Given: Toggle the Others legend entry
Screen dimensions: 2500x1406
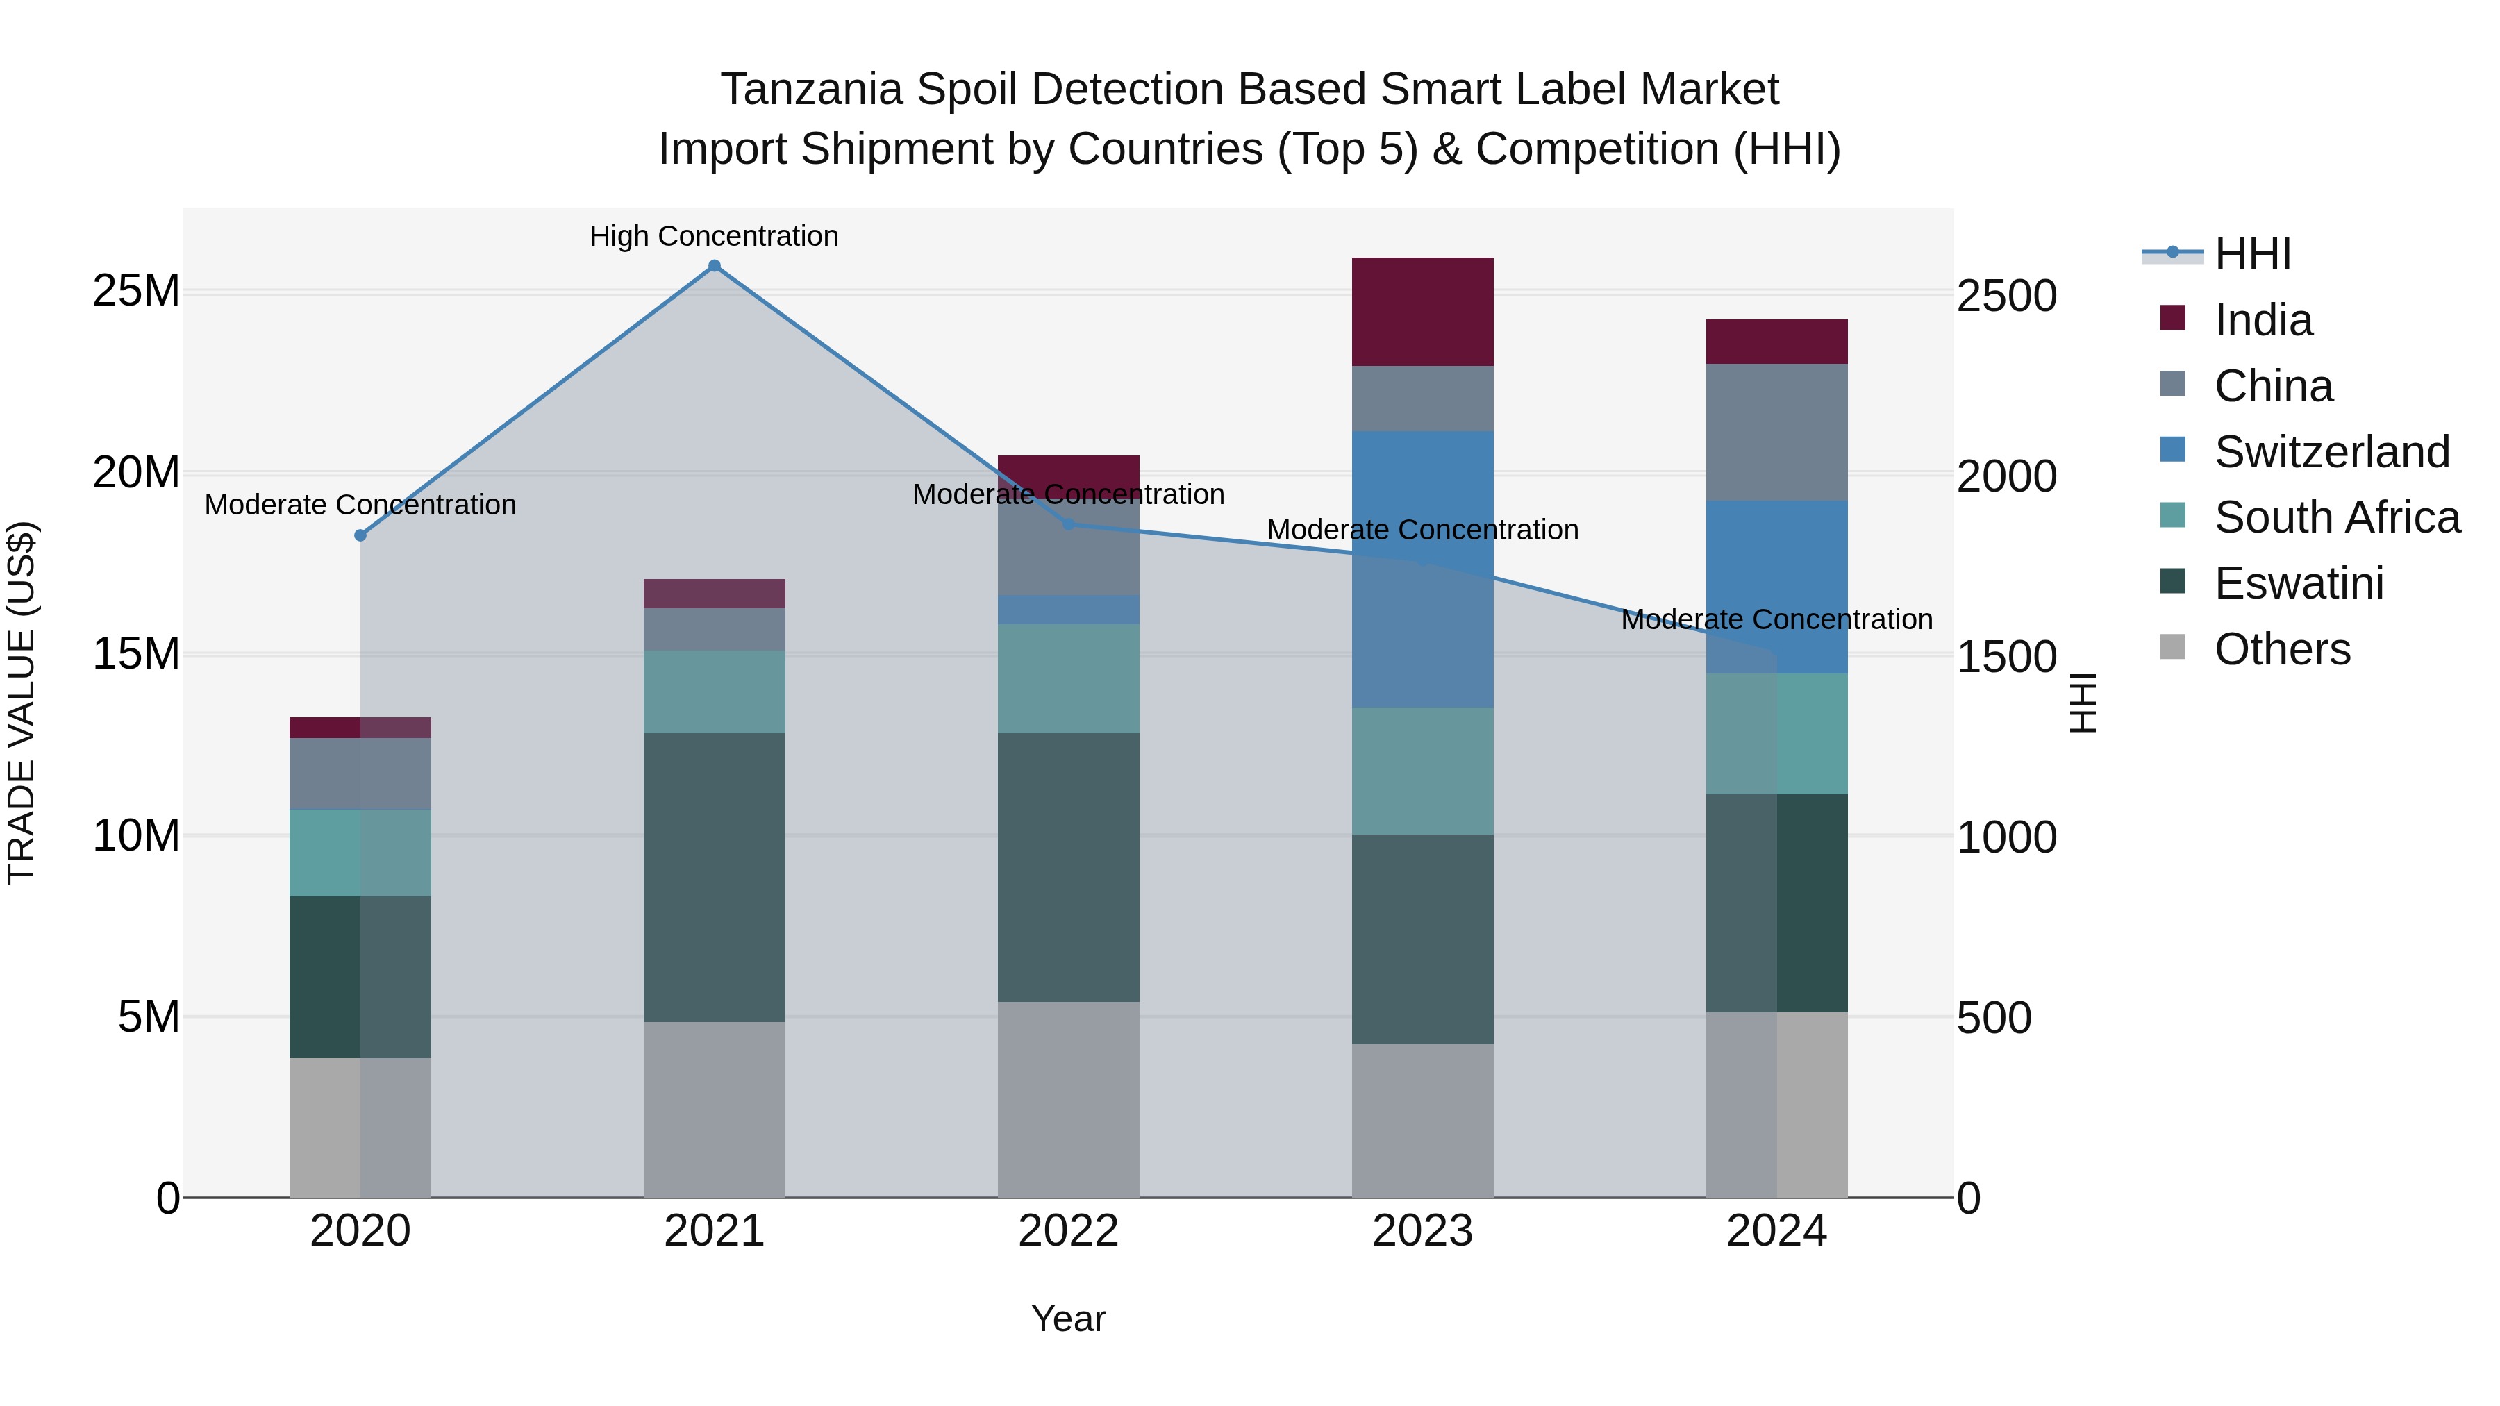Looking at the screenshot, I should tap(2256, 649).
